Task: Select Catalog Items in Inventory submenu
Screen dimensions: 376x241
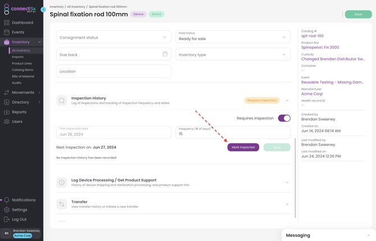Action: (x=22, y=70)
